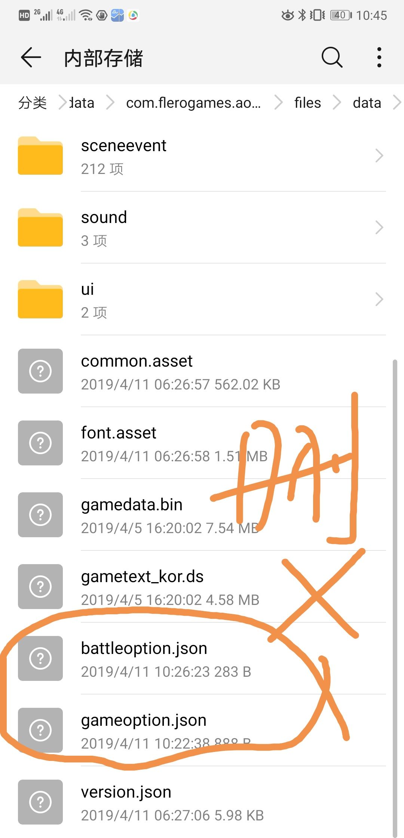This screenshot has height=838, width=404.
Task: Open search with magnifier icon
Action: (332, 58)
